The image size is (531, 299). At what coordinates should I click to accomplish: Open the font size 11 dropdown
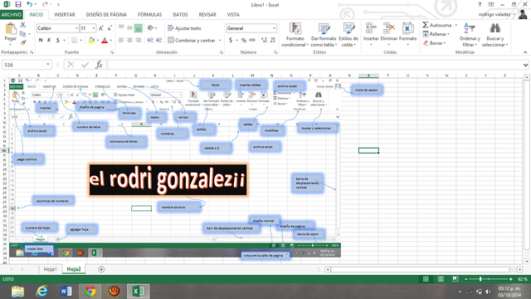94,28
